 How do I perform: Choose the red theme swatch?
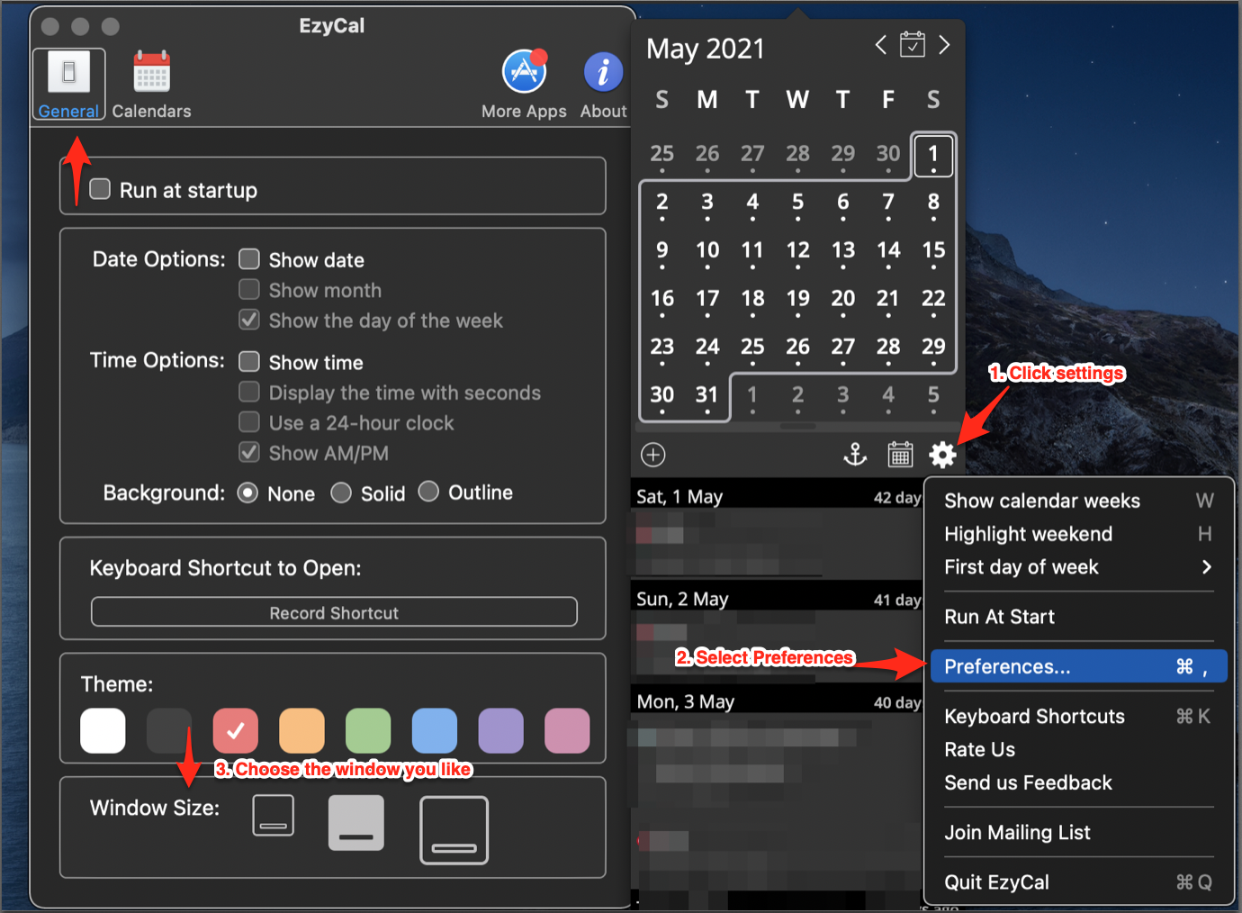pyautogui.click(x=236, y=730)
